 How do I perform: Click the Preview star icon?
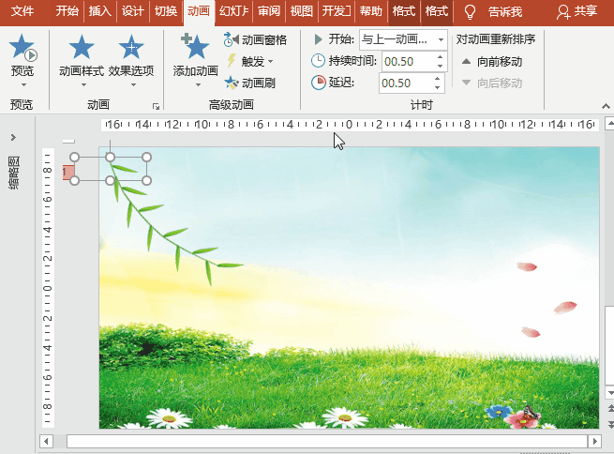pos(22,49)
